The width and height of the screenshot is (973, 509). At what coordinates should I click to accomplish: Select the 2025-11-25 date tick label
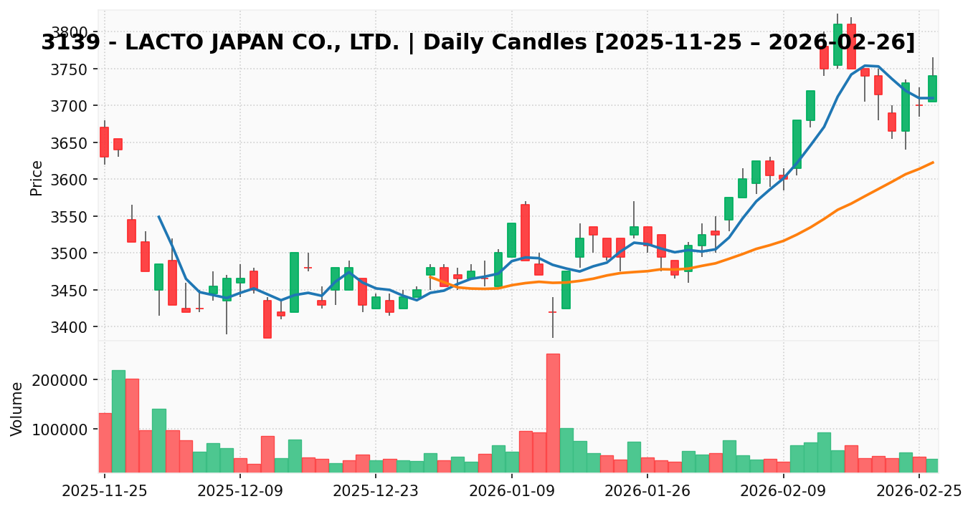tap(105, 491)
